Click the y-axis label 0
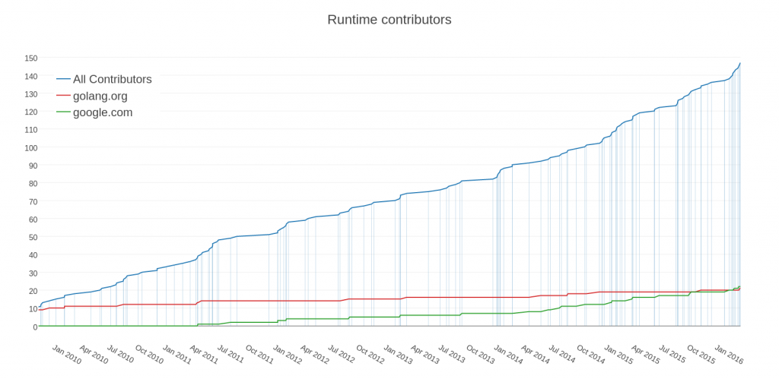This screenshot has width=779, height=379. [x=35, y=327]
